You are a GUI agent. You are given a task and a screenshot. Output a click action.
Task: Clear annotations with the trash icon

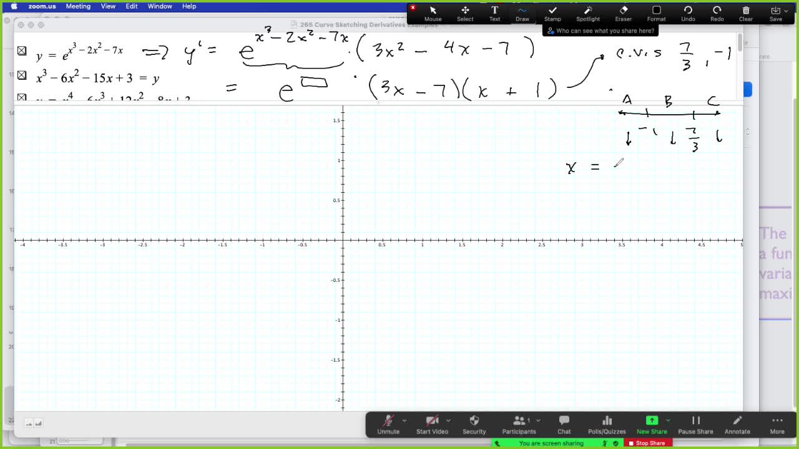click(746, 13)
